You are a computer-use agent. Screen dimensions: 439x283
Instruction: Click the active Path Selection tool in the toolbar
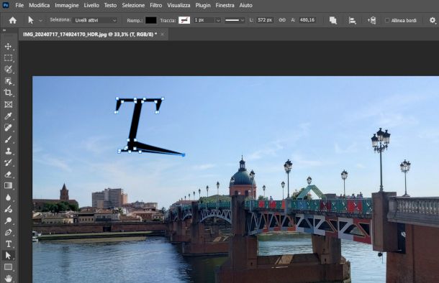pyautogui.click(x=8, y=255)
